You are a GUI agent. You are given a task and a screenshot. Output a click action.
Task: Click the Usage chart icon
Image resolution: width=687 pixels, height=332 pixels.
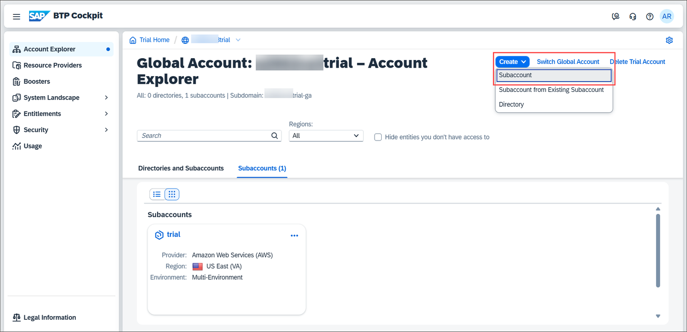[17, 146]
